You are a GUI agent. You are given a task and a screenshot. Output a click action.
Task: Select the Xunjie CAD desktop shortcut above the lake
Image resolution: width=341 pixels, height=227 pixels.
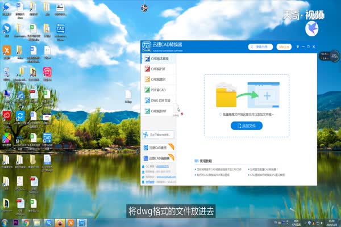pos(47,141)
